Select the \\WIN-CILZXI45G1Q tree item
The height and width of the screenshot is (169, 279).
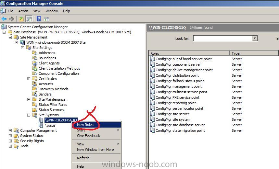pos(61,120)
